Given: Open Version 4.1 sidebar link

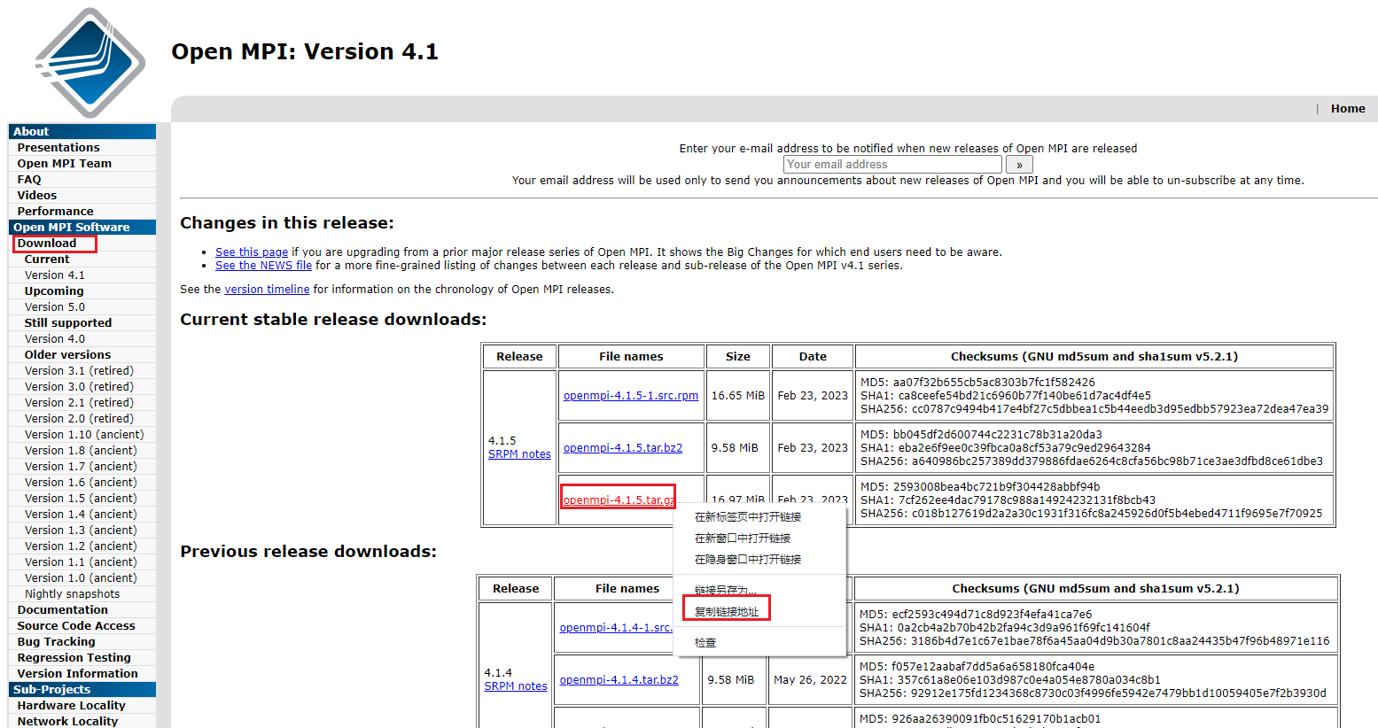Looking at the screenshot, I should tap(55, 275).
